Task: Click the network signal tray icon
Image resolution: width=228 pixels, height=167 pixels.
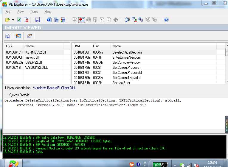Action: (189, 165)
